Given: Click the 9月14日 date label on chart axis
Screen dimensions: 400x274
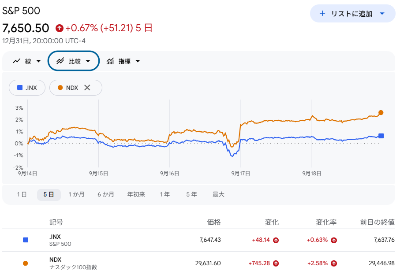Looking at the screenshot, I should click(27, 174).
